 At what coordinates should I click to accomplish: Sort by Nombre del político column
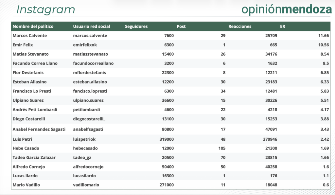point(33,27)
